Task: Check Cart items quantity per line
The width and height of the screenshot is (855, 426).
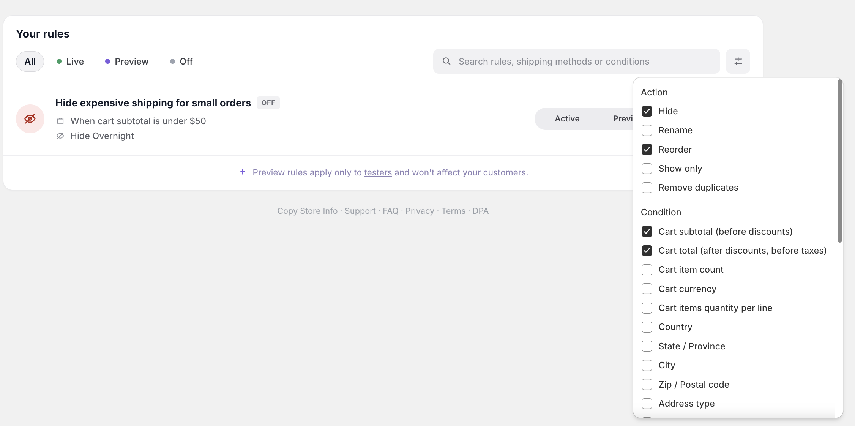Action: click(647, 308)
